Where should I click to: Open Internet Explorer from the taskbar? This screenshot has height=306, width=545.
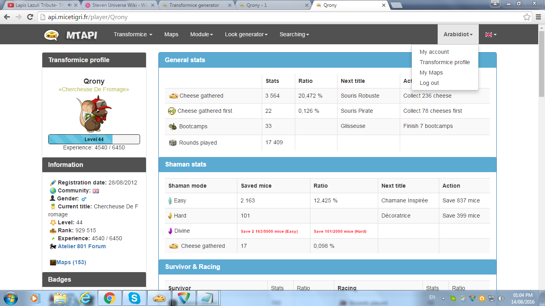click(85, 298)
